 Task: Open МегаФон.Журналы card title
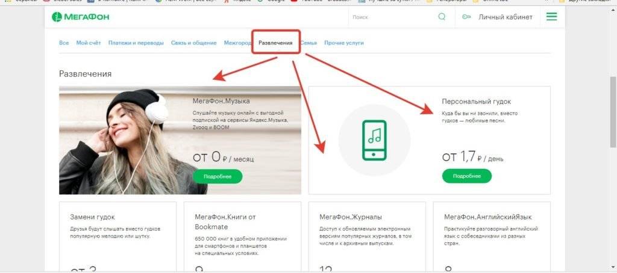pyautogui.click(x=350, y=217)
